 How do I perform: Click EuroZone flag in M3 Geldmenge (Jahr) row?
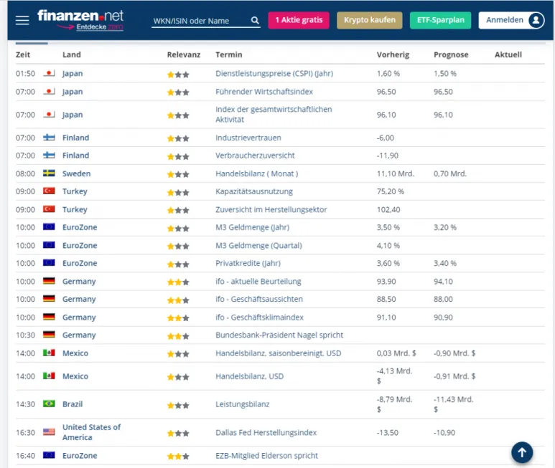click(x=49, y=226)
